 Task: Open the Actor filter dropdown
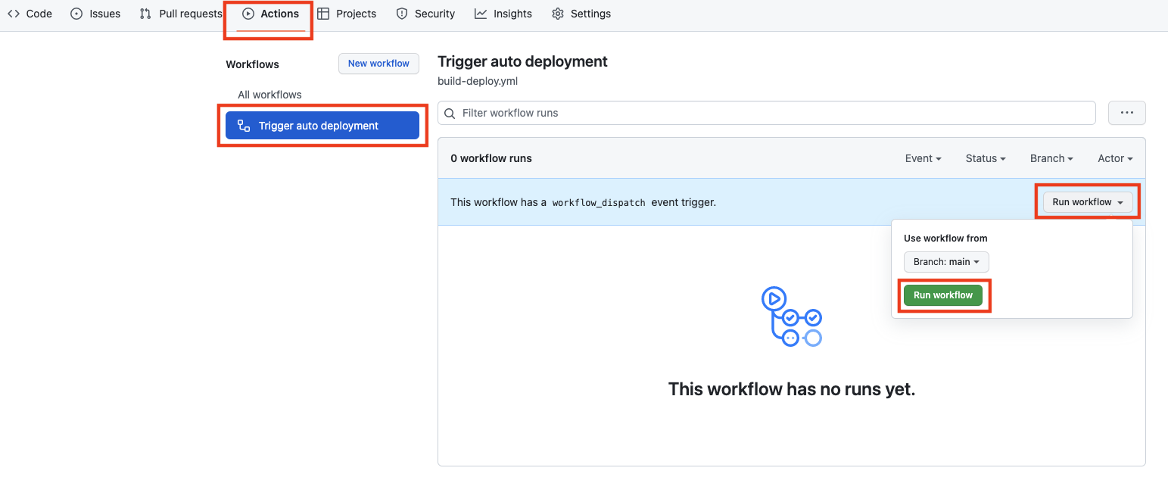coord(1116,158)
